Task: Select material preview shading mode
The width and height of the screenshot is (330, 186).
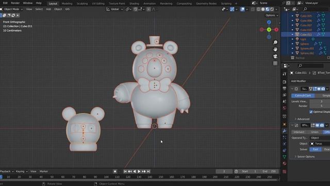Action: click(x=267, y=9)
